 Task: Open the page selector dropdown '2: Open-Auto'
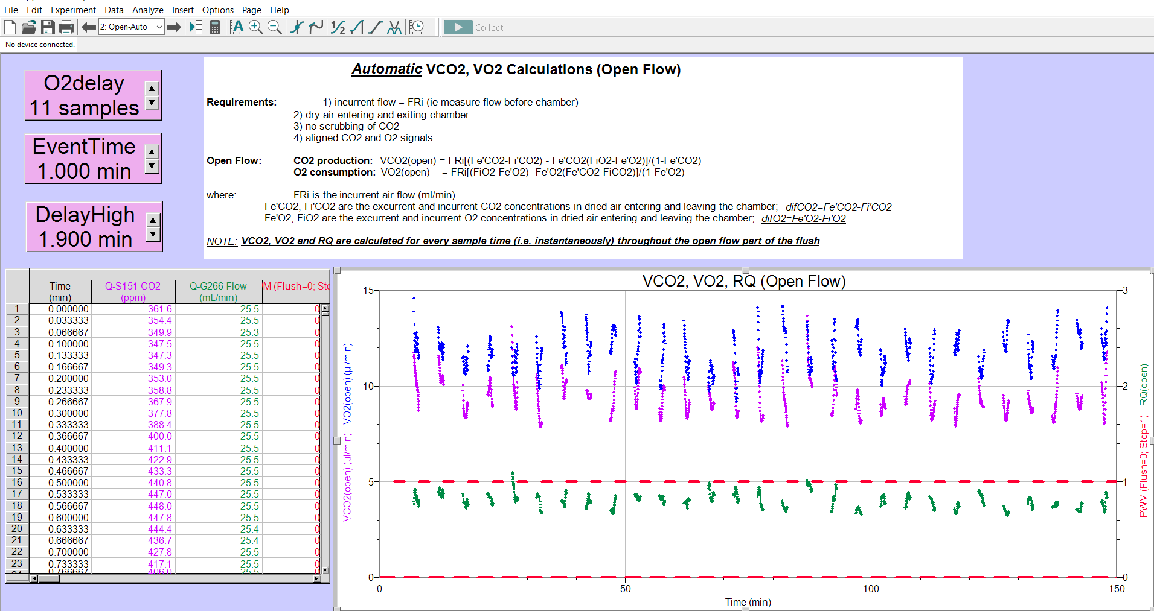(x=131, y=27)
